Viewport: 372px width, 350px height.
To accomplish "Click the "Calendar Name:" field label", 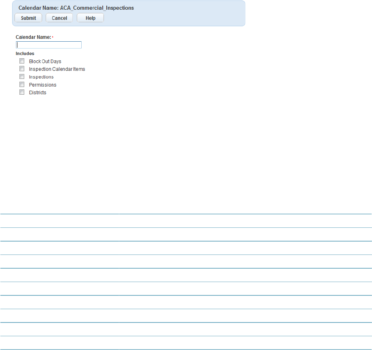I will point(34,37).
